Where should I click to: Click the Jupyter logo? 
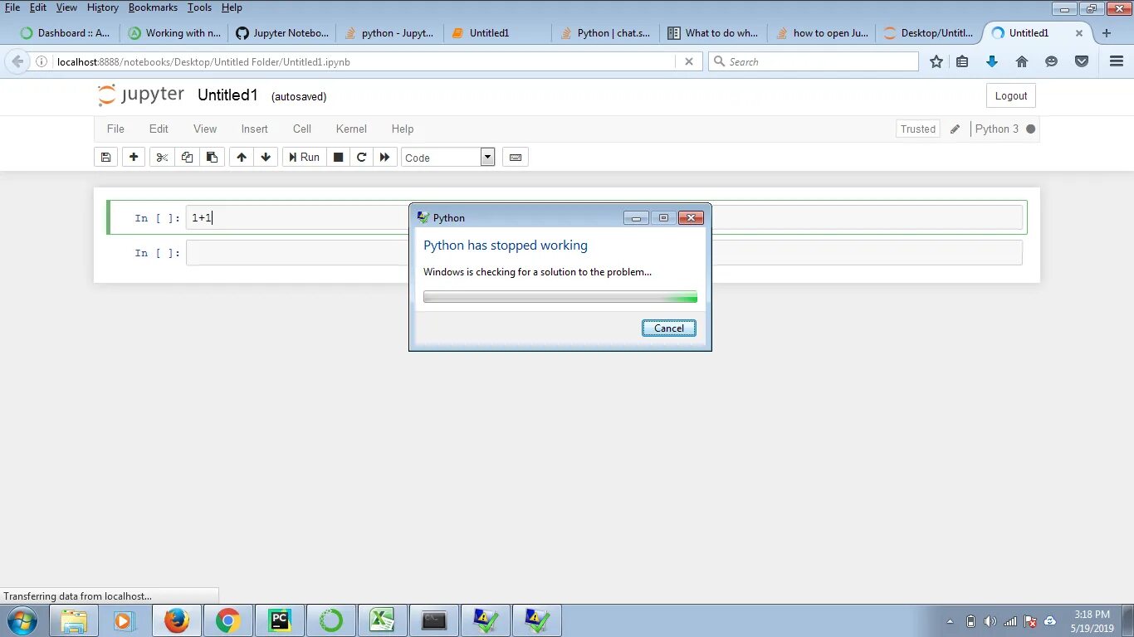[140, 95]
